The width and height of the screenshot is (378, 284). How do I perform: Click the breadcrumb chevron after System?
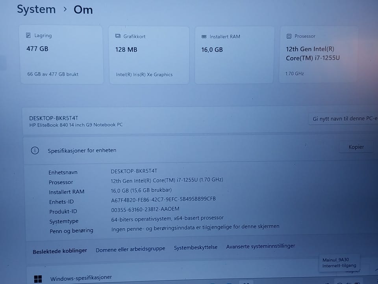(x=65, y=9)
